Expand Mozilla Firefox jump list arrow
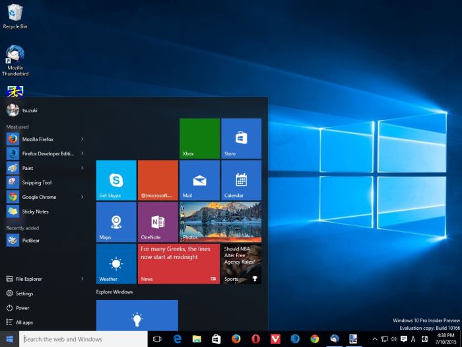462x347 pixels. click(82, 139)
